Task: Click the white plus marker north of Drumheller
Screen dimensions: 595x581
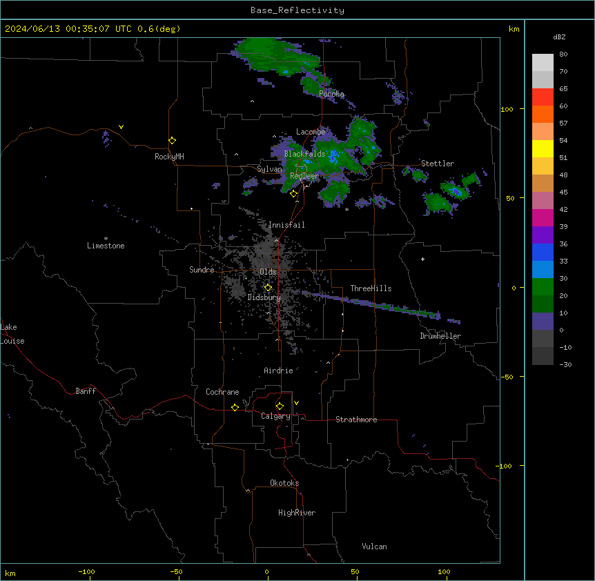Action: (x=422, y=259)
